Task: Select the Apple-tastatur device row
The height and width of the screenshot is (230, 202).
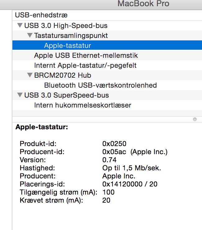Action: [x=67, y=46]
